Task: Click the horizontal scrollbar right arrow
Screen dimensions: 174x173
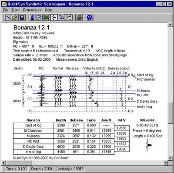Action: (x=166, y=163)
